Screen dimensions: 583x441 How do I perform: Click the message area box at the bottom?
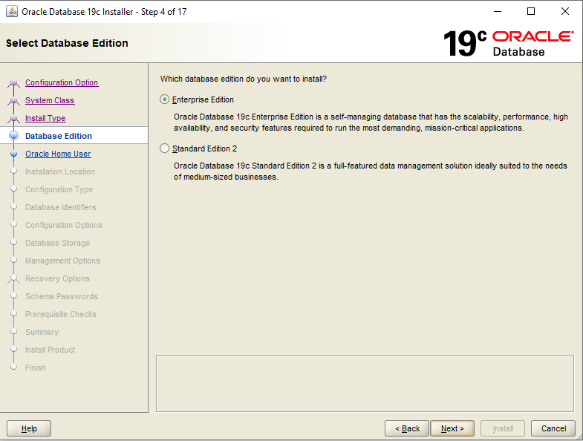tap(365, 383)
